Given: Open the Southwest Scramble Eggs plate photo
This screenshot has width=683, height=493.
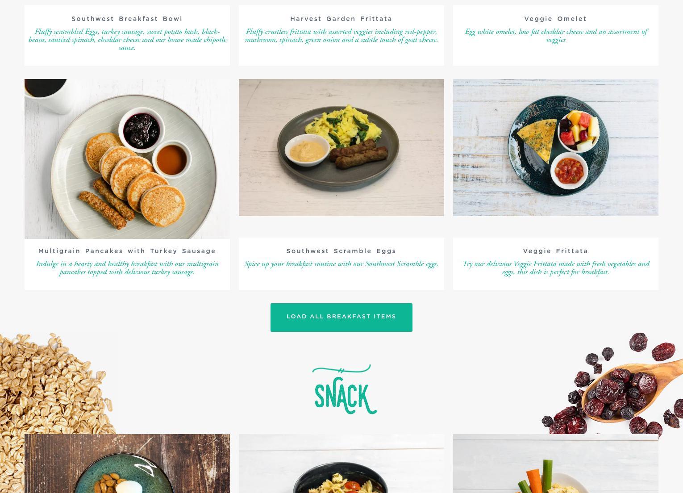Looking at the screenshot, I should [x=341, y=147].
